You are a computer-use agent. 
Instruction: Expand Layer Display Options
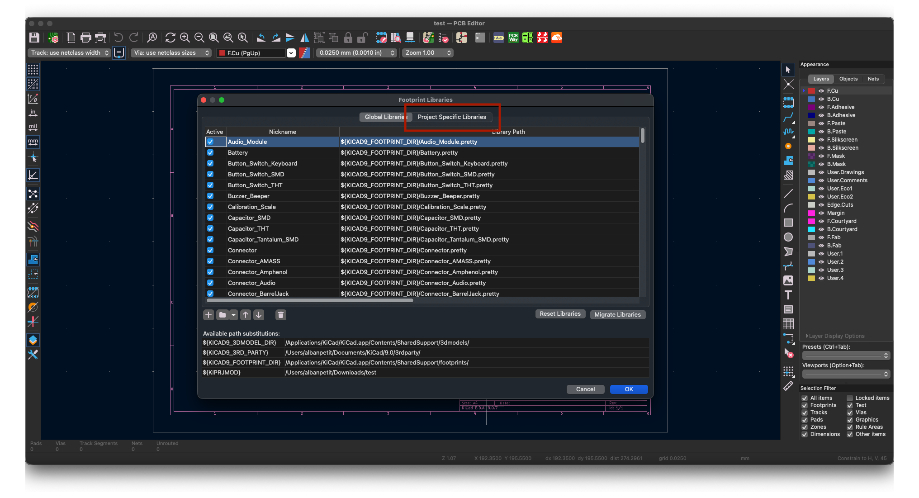[x=836, y=336]
